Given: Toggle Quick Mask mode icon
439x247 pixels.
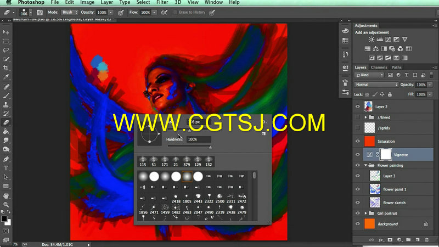Looking at the screenshot, I should point(6,231).
